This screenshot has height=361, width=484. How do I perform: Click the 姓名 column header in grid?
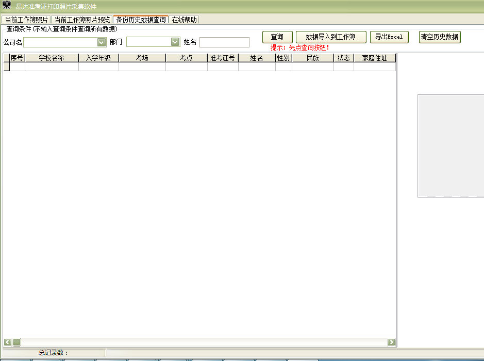click(x=257, y=58)
